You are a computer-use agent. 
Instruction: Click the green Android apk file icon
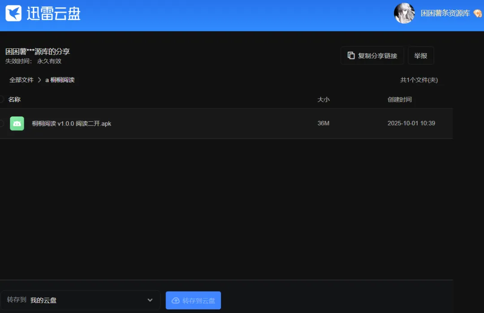[x=17, y=123]
